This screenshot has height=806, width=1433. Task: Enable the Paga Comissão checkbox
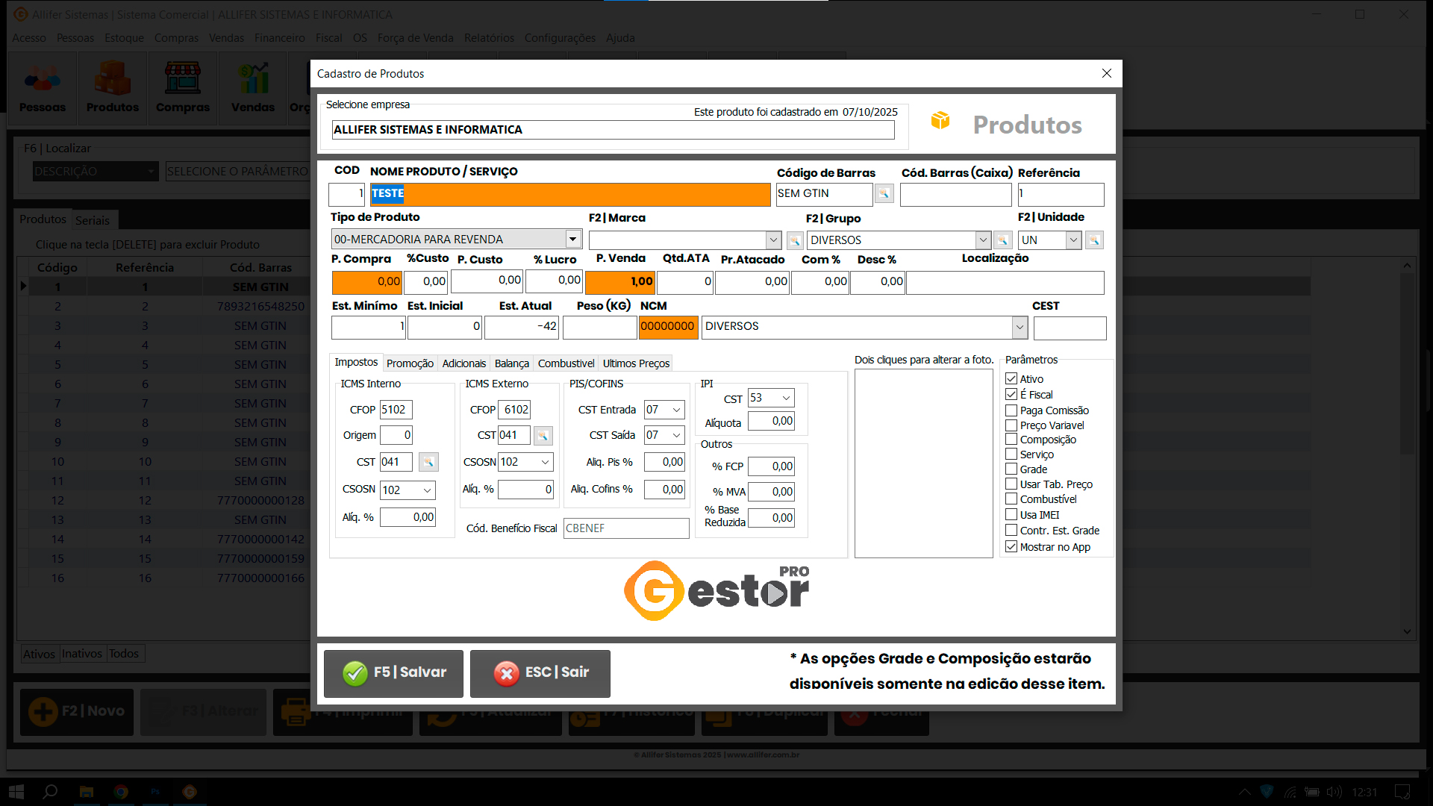1011,410
